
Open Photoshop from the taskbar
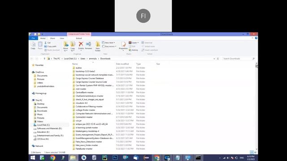coord(115,158)
